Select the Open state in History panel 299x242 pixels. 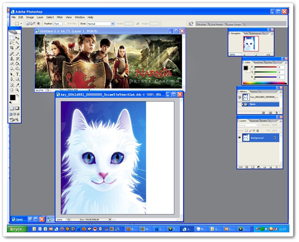coord(253,104)
